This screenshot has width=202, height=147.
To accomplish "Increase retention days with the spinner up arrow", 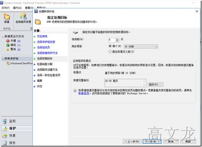I will pos(117,39).
